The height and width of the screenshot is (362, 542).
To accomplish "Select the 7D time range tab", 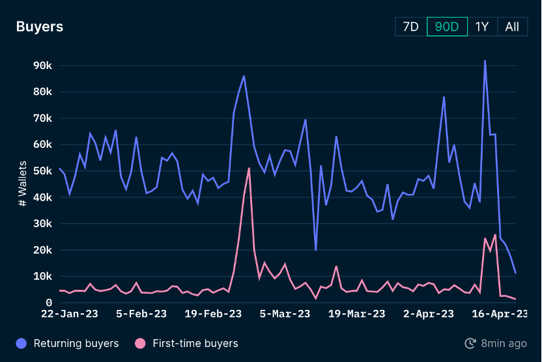I will 411,27.
